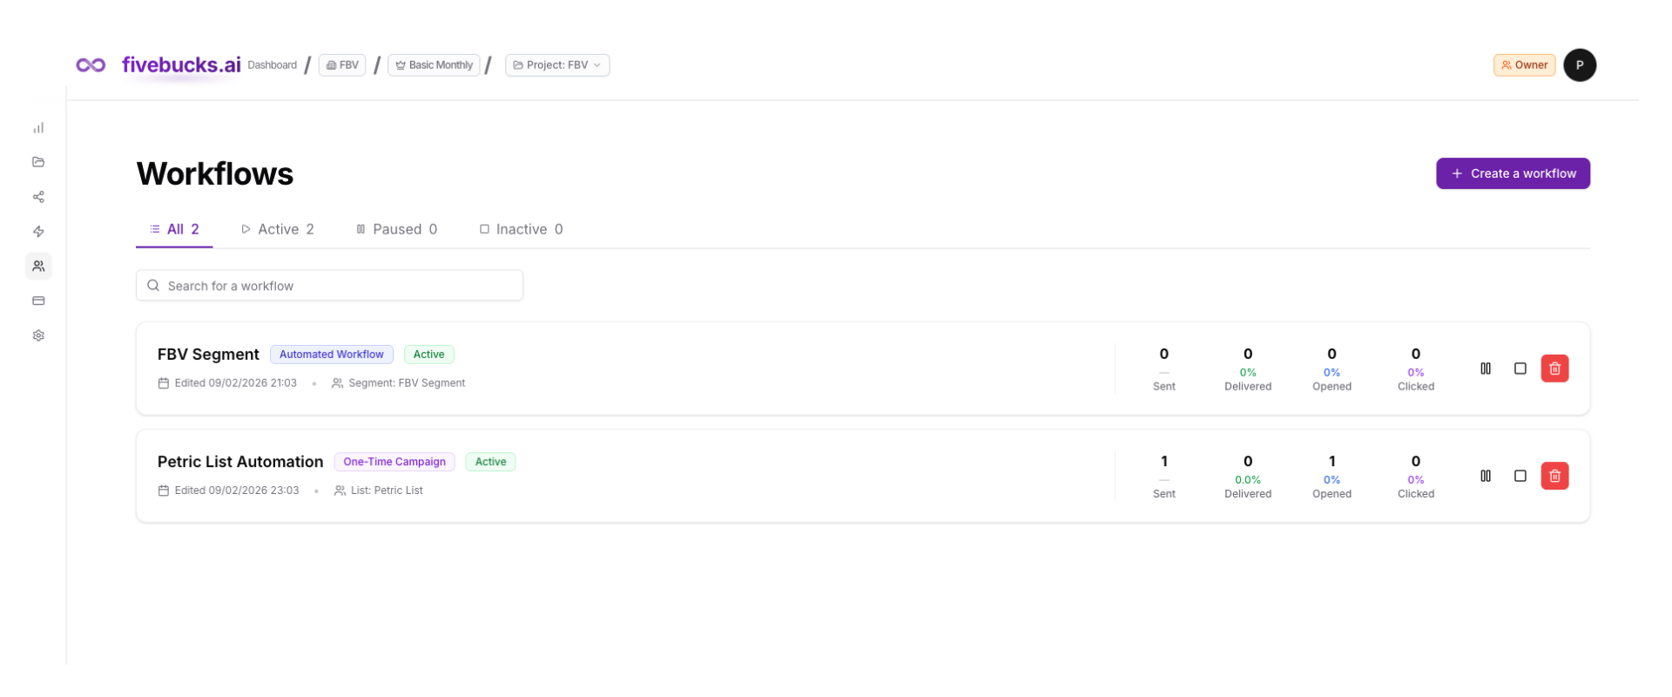The width and height of the screenshot is (1672, 697).
Task: Open the Basic Monthly plan chip
Action: pos(434,65)
